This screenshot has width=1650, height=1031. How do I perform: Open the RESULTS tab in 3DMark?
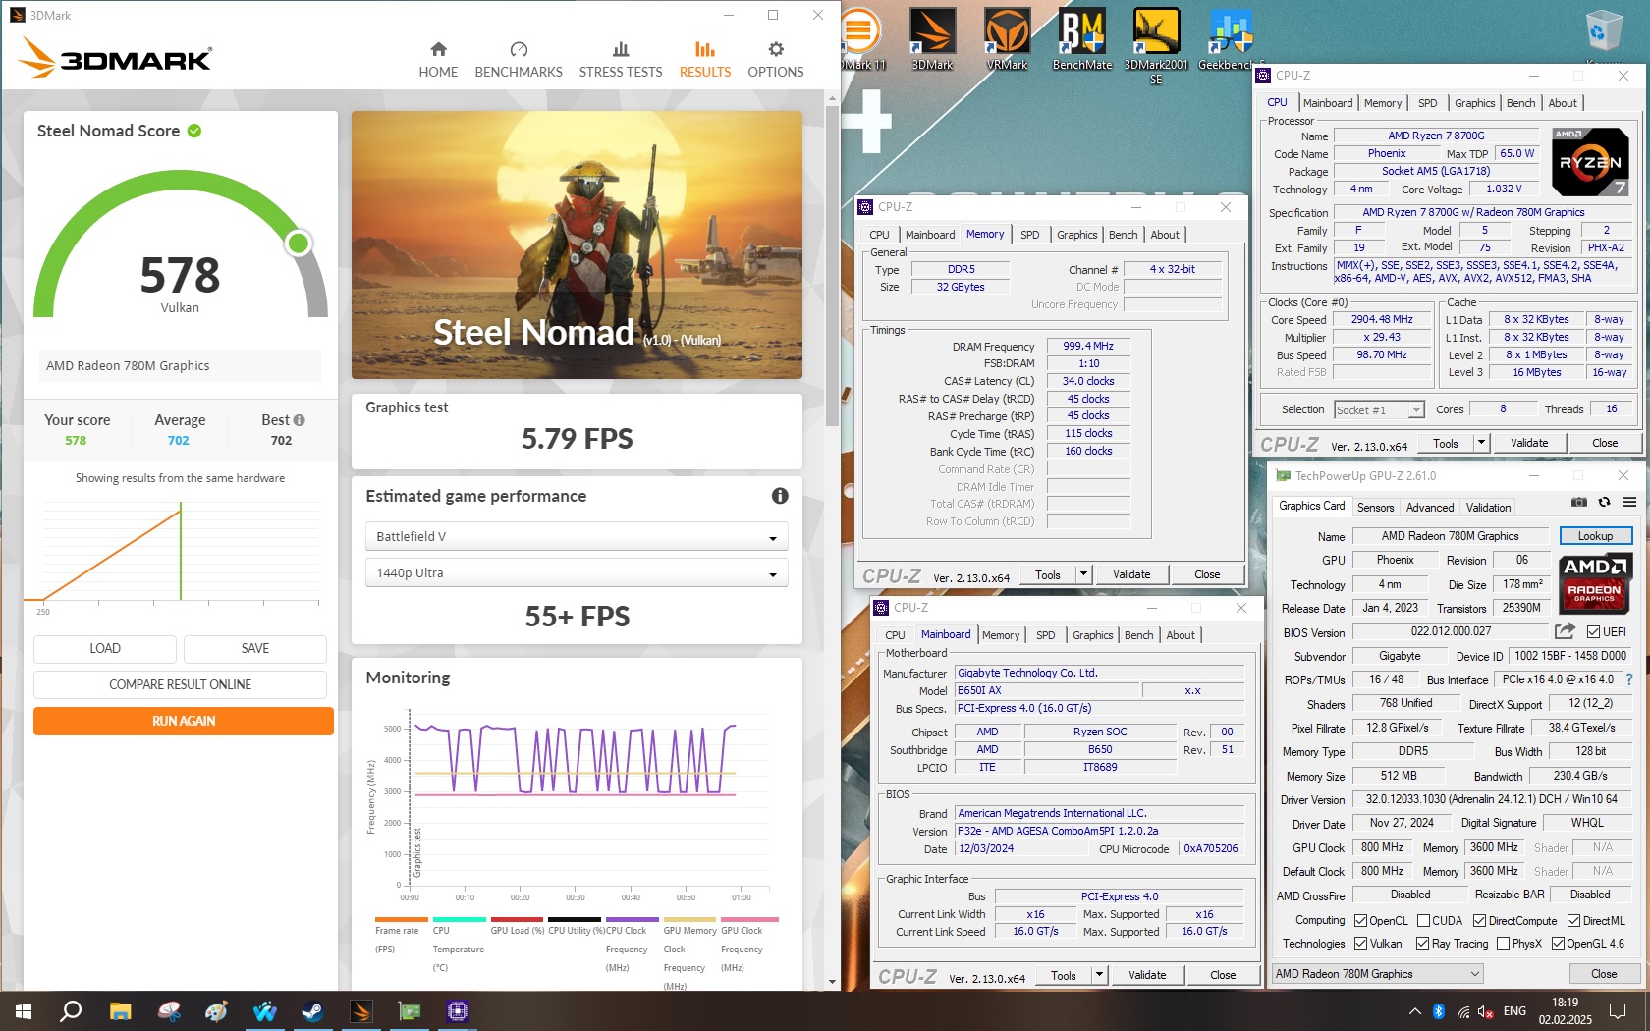[x=705, y=60]
